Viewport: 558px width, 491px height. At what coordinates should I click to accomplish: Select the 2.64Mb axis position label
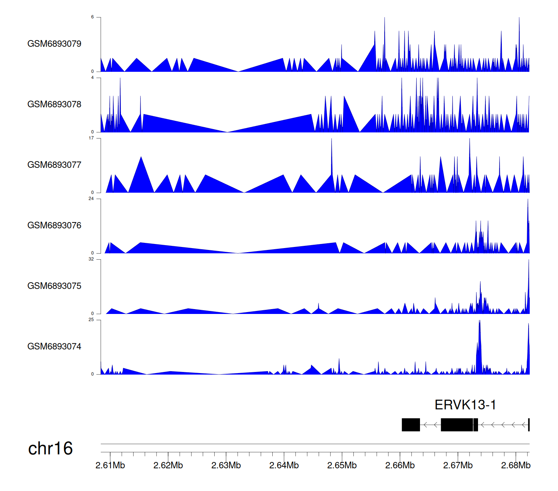click(284, 465)
